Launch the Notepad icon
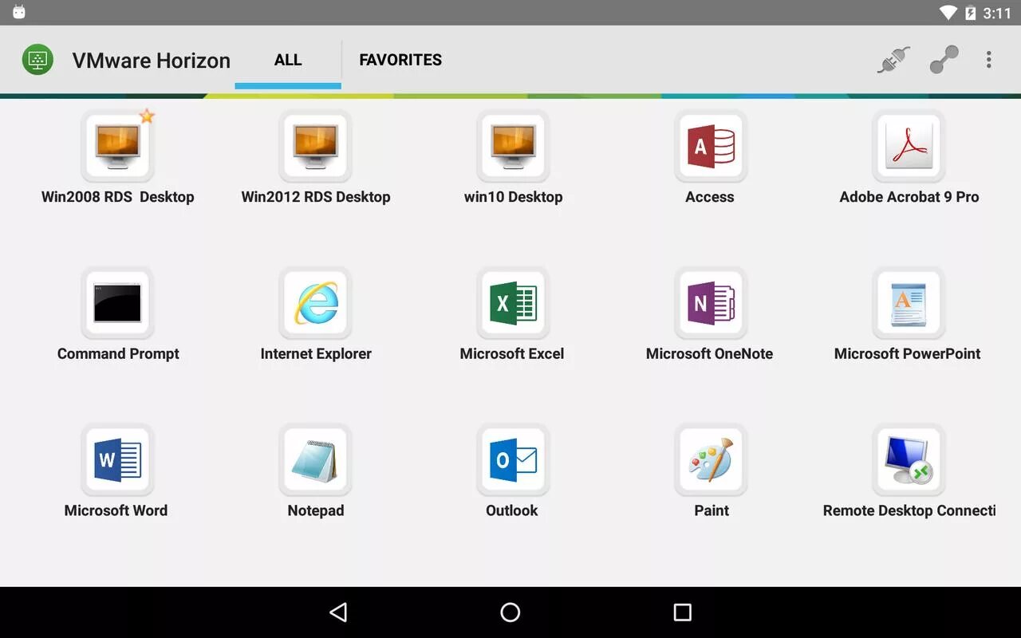 [x=315, y=460]
